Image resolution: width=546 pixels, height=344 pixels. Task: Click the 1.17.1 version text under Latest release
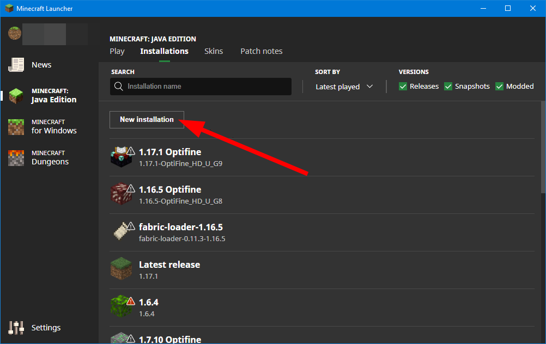[x=148, y=276]
